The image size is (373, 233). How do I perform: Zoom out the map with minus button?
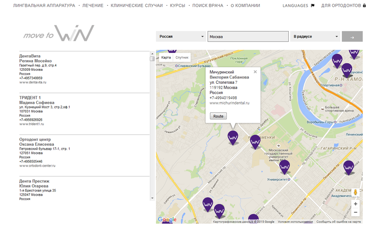[356, 212]
